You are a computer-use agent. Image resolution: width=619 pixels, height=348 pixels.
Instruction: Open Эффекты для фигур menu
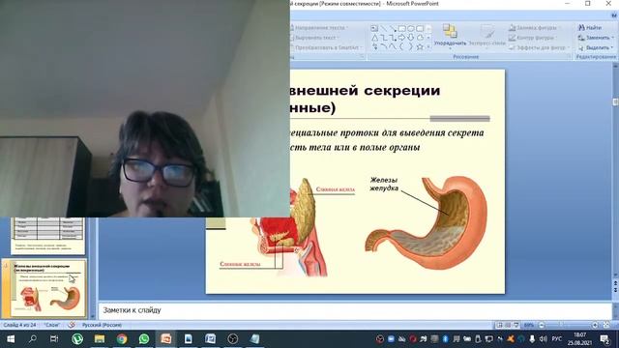tap(539, 47)
